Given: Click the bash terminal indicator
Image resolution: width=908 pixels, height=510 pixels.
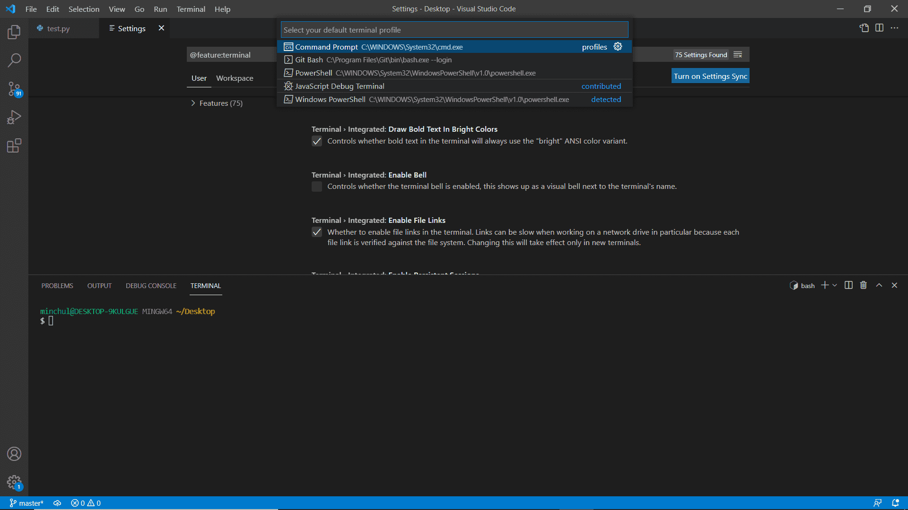Looking at the screenshot, I should click(x=802, y=286).
